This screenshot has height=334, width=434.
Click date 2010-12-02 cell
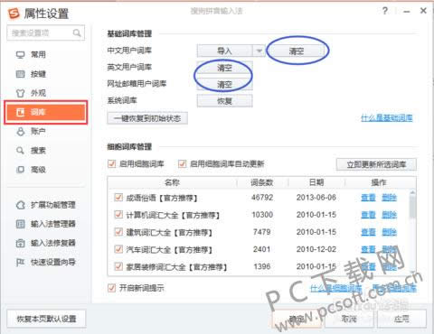click(x=316, y=249)
